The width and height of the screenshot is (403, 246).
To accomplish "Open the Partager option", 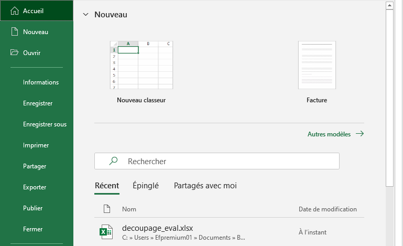I will pos(35,166).
